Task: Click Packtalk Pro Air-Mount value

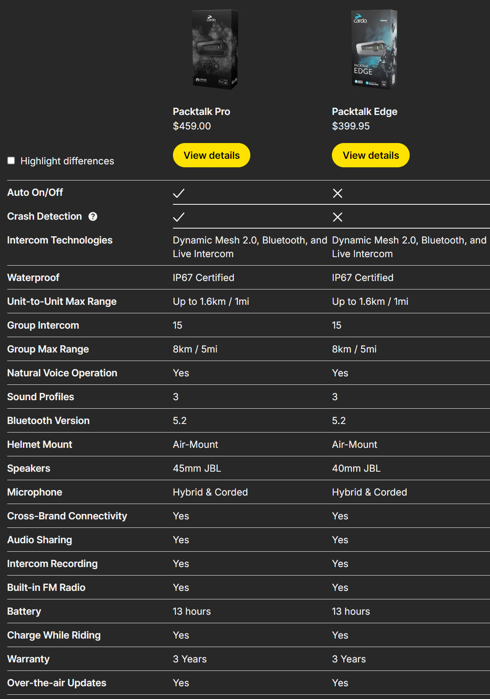Action: [195, 444]
